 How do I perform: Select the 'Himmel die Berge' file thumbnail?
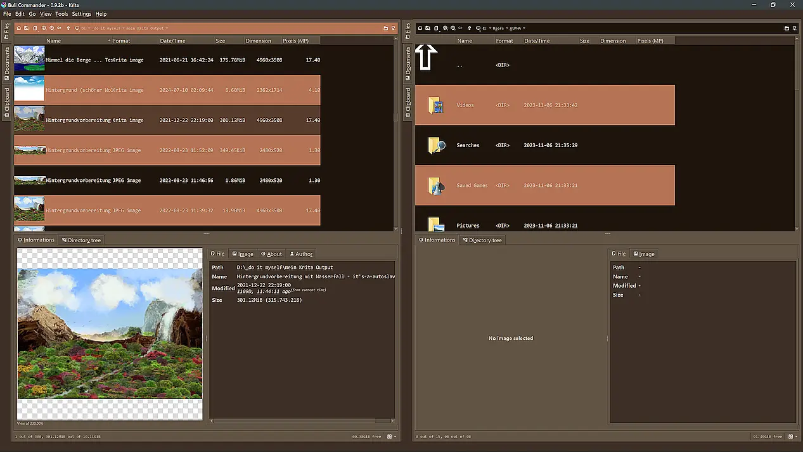coord(29,60)
